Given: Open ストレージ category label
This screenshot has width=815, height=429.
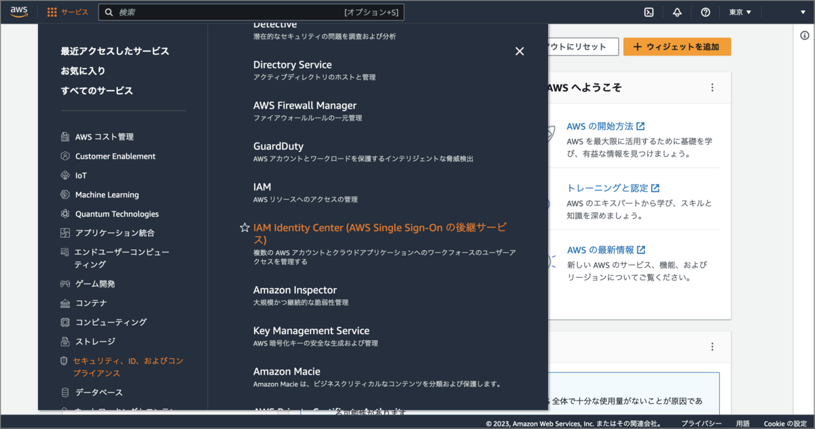Looking at the screenshot, I should point(95,342).
